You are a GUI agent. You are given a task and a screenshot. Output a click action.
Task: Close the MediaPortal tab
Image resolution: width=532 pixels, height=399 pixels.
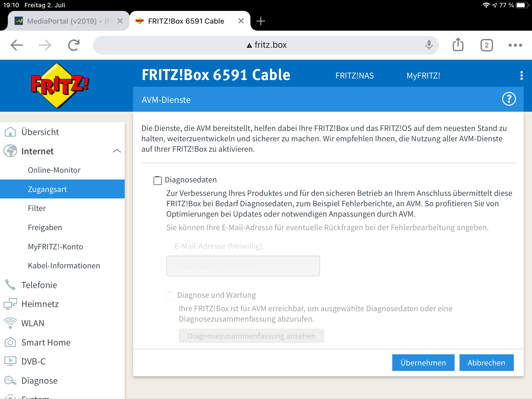[x=120, y=21]
